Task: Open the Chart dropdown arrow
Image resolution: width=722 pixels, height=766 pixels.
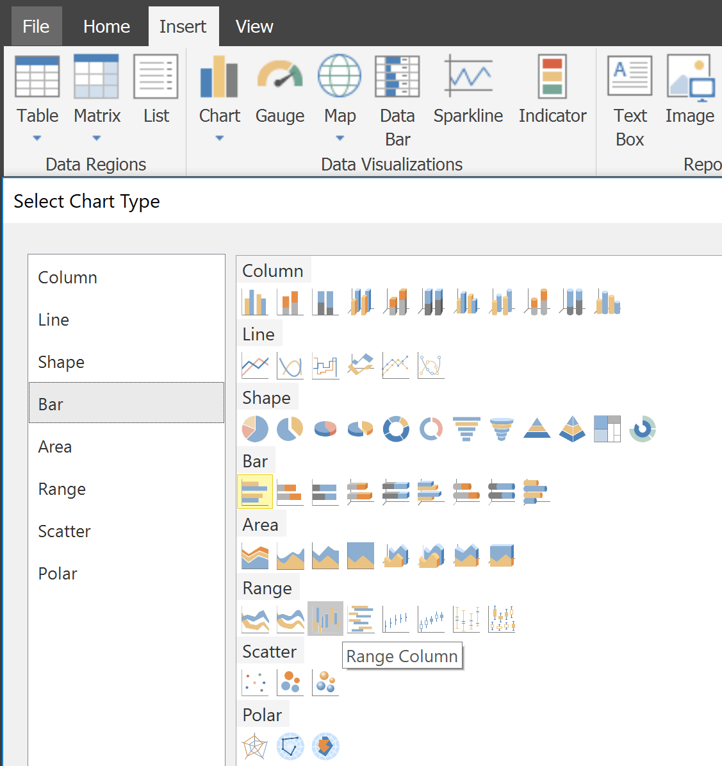Action: 219,138
